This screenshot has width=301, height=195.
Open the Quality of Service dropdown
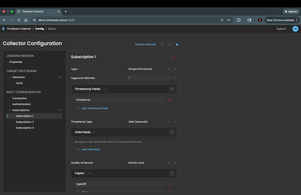point(149,163)
